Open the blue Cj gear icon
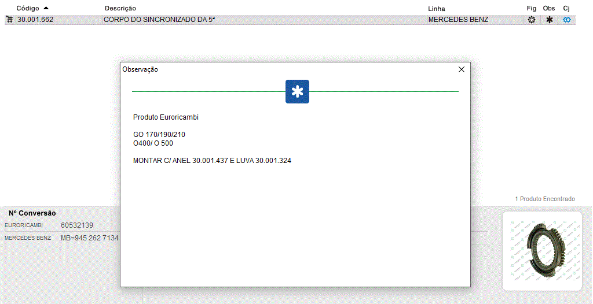Image resolution: width=593 pixels, height=304 pixels. tap(567, 20)
